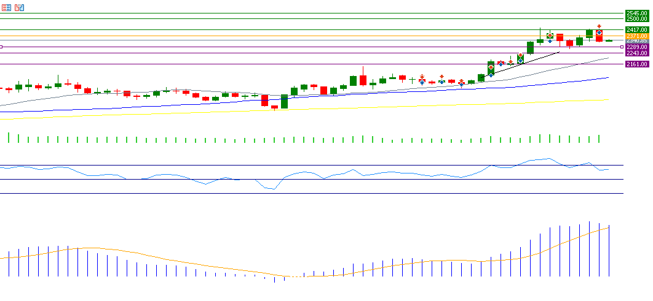Select the purple 2289.00 price label
653x301 pixels.
pyautogui.click(x=636, y=47)
